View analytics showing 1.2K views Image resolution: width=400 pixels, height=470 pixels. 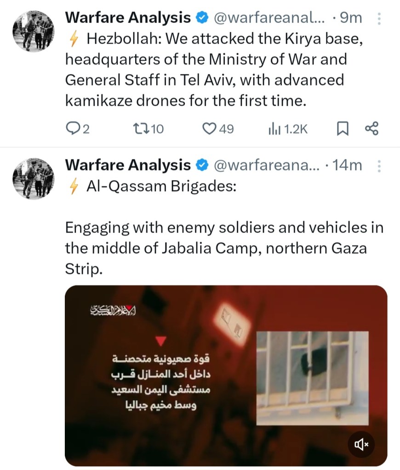274,130
